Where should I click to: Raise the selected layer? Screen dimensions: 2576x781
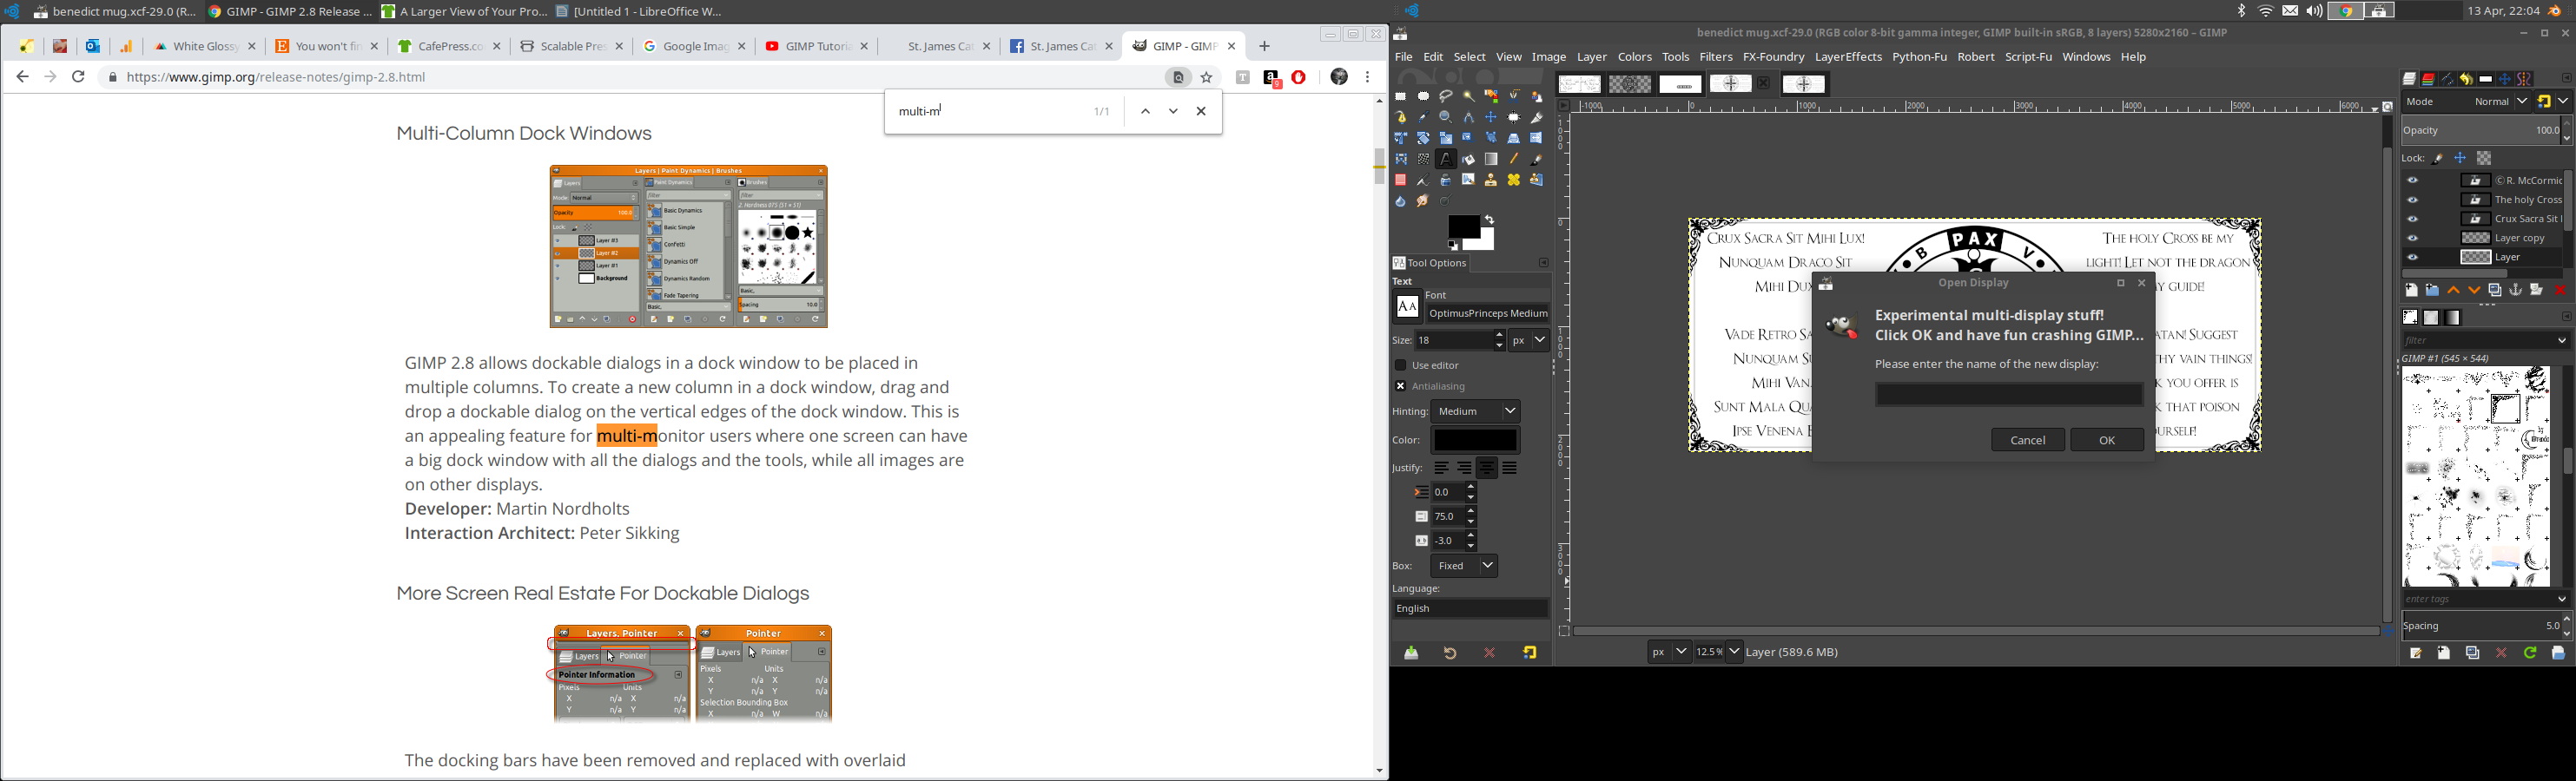pos(2454,291)
